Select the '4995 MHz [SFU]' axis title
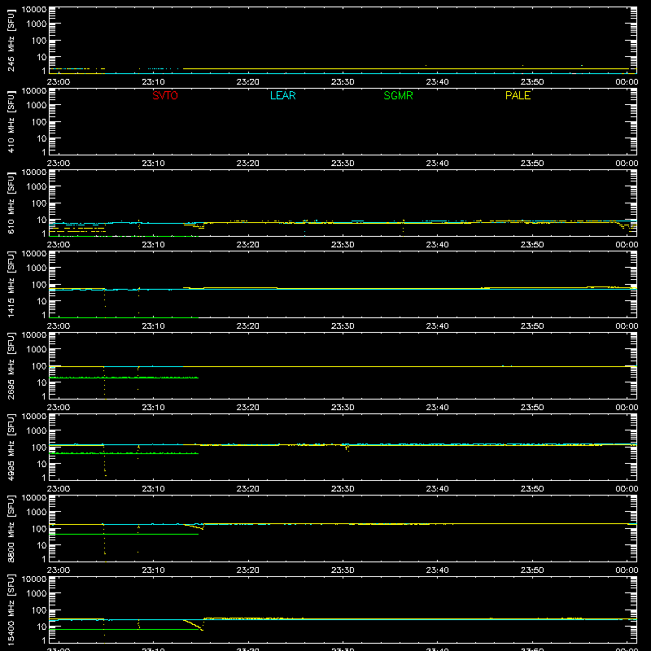 click(11, 447)
